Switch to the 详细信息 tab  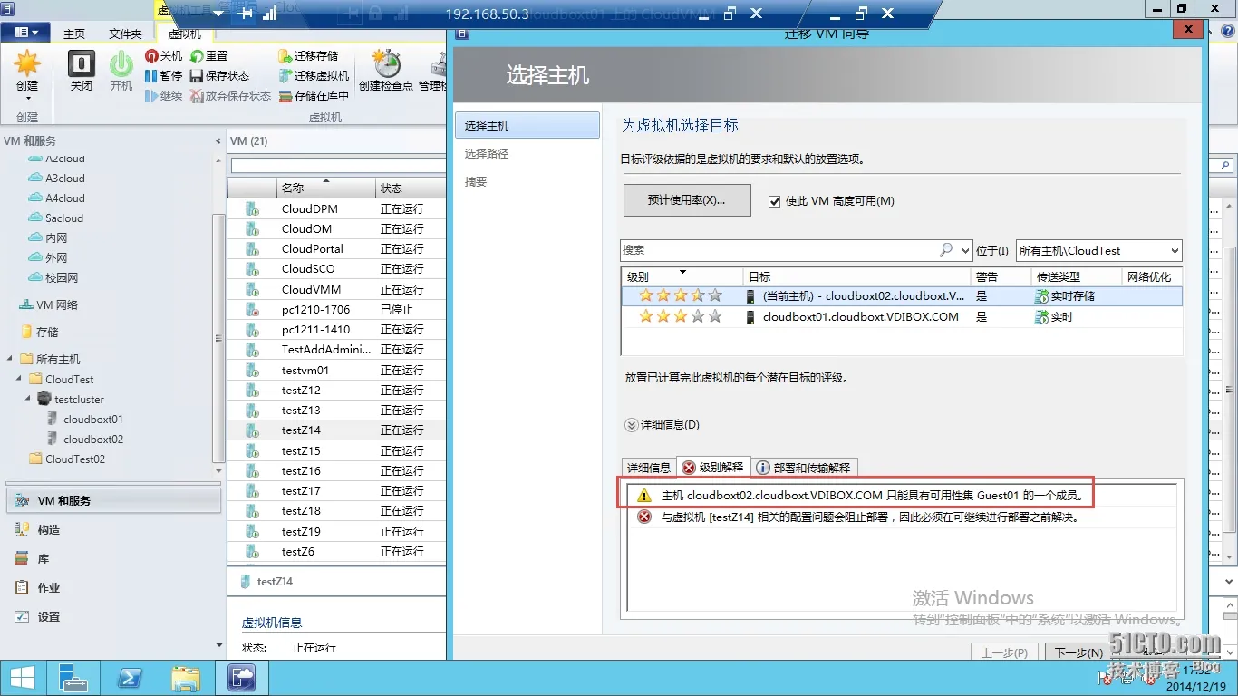(649, 468)
